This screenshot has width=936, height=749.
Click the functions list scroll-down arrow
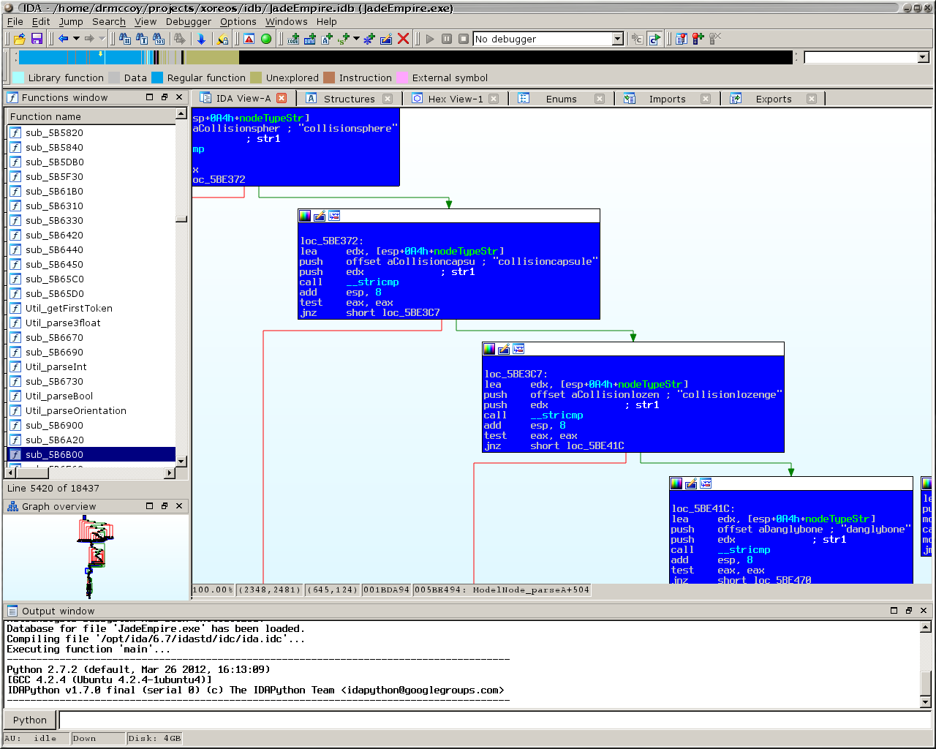tap(181, 461)
